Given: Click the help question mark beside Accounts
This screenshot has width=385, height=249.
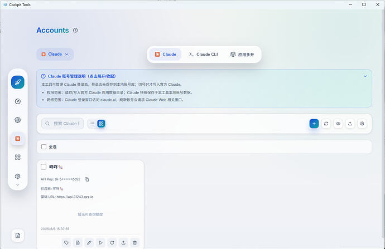Looking at the screenshot, I should [75, 31].
